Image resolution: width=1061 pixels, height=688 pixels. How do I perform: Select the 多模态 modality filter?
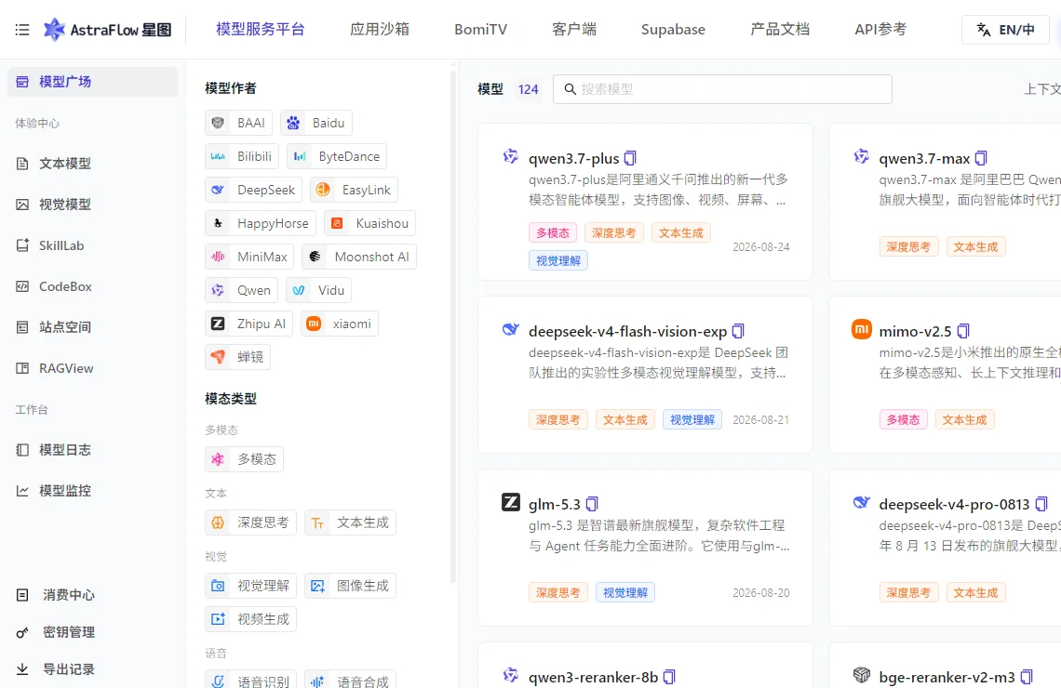[x=244, y=459]
